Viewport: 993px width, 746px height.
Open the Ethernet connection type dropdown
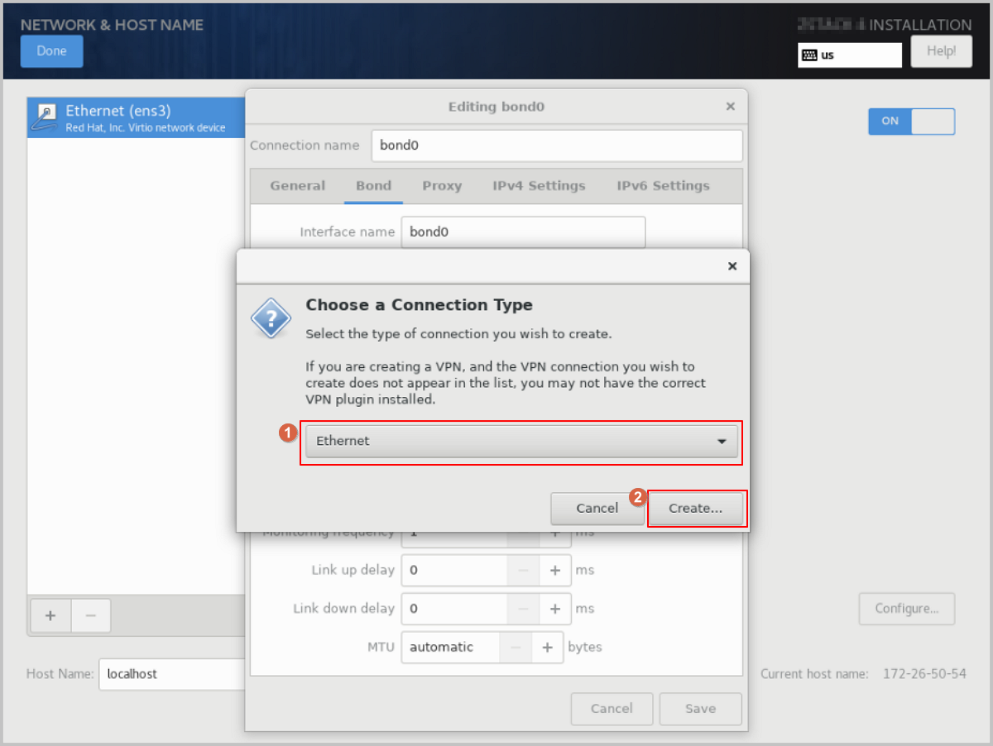[521, 441]
